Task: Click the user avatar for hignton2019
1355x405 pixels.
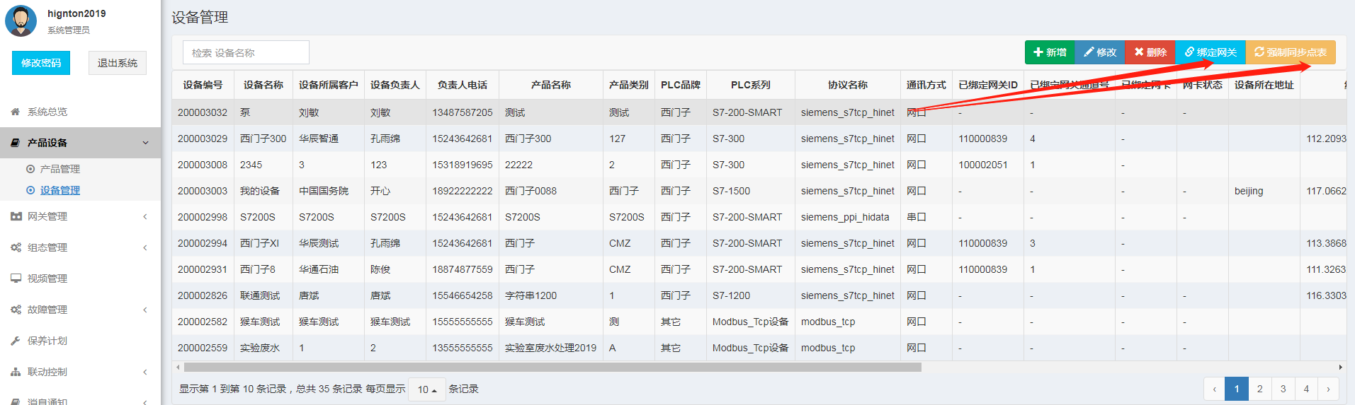Action: click(21, 21)
